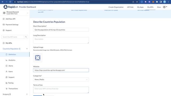
Task: Click in the Website URL field
Action: (61, 70)
